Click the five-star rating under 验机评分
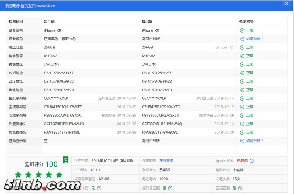294x194 pixels. tap(39, 175)
